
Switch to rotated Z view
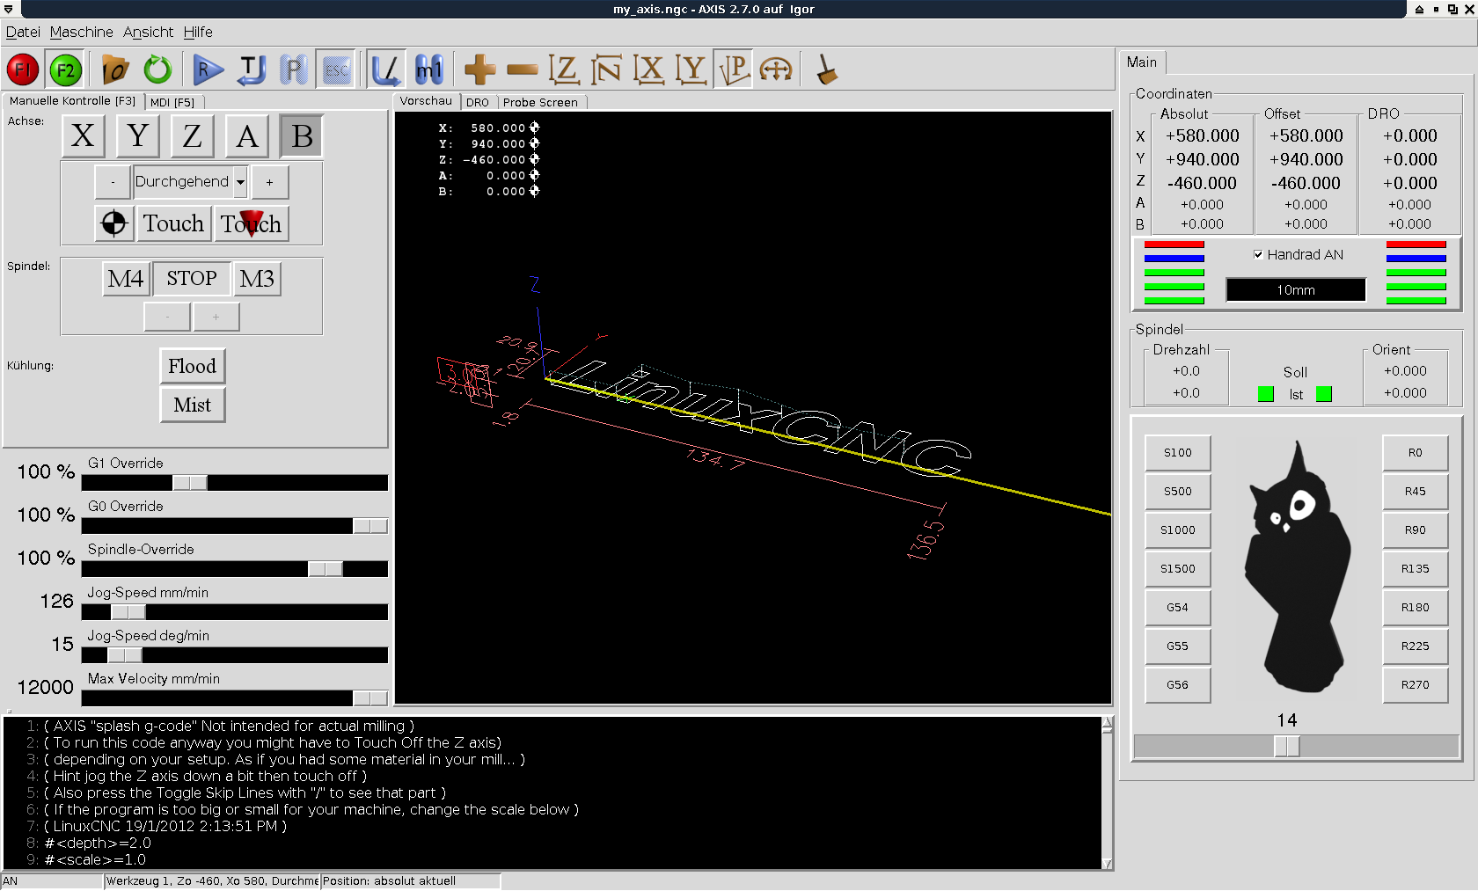click(x=606, y=69)
